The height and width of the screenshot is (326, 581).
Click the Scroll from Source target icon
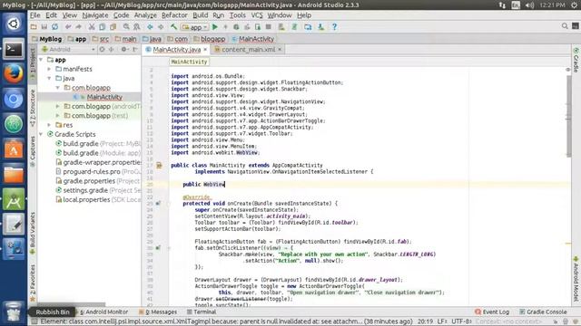(102, 49)
